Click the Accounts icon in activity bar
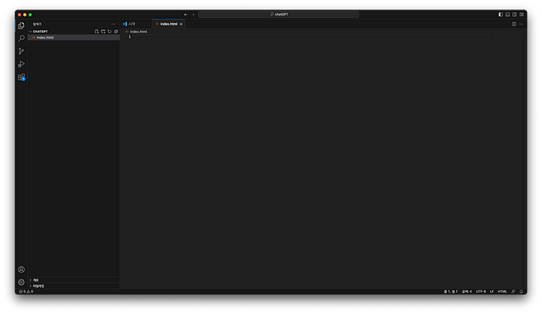Screen dimensions: 542x314 pos(22,269)
